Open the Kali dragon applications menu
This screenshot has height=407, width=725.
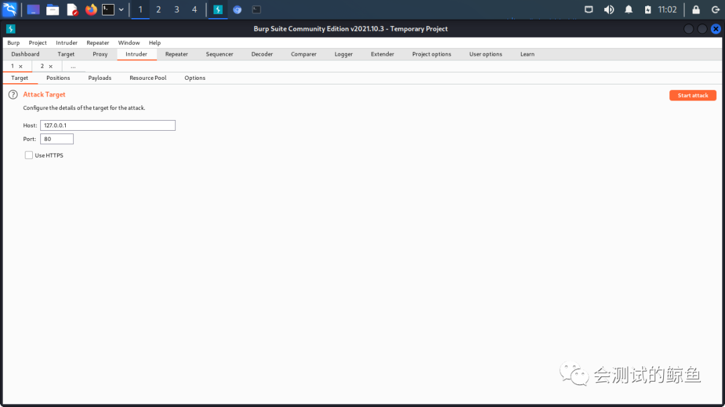[9, 9]
